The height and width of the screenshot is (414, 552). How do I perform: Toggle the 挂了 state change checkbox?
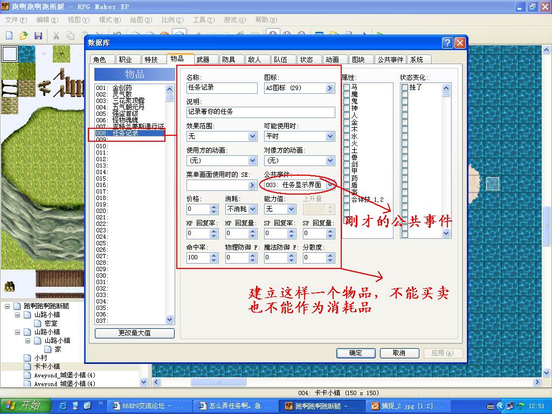pos(405,87)
